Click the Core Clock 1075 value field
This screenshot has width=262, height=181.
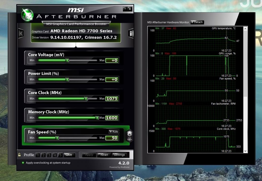112,99
